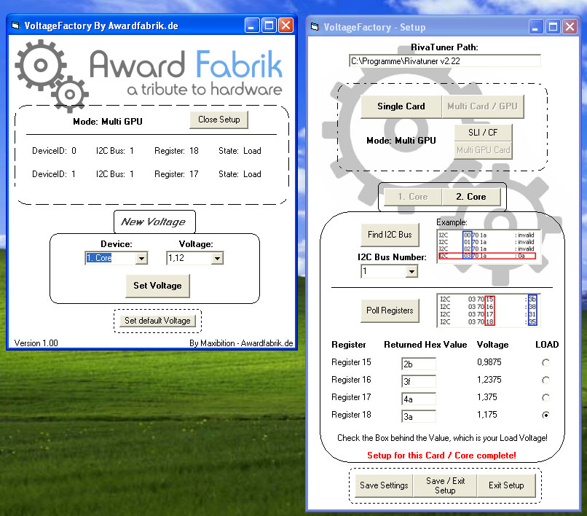Screen dimensions: 587x516
Task: Select the Register 15 LOAD radio button
Action: (x=545, y=362)
